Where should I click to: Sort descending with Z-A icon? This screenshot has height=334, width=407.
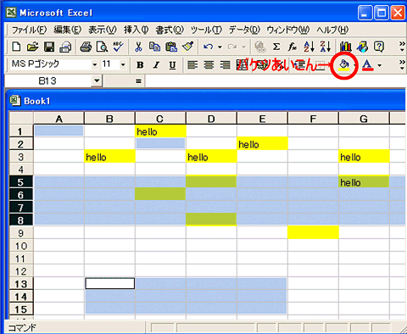coord(326,47)
